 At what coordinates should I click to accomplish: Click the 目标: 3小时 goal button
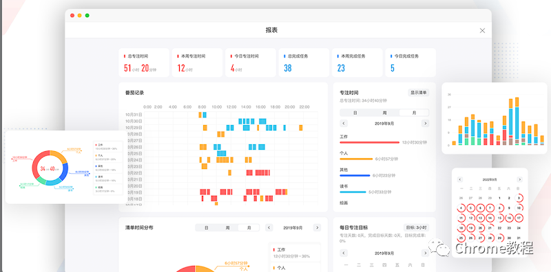point(417,227)
